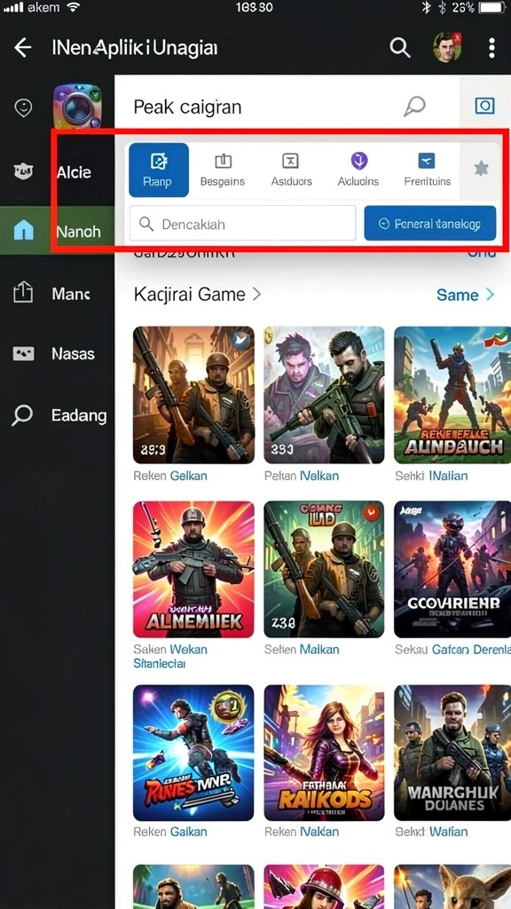
Task: Click the Reken Gelkan caption
Action: 170,476
